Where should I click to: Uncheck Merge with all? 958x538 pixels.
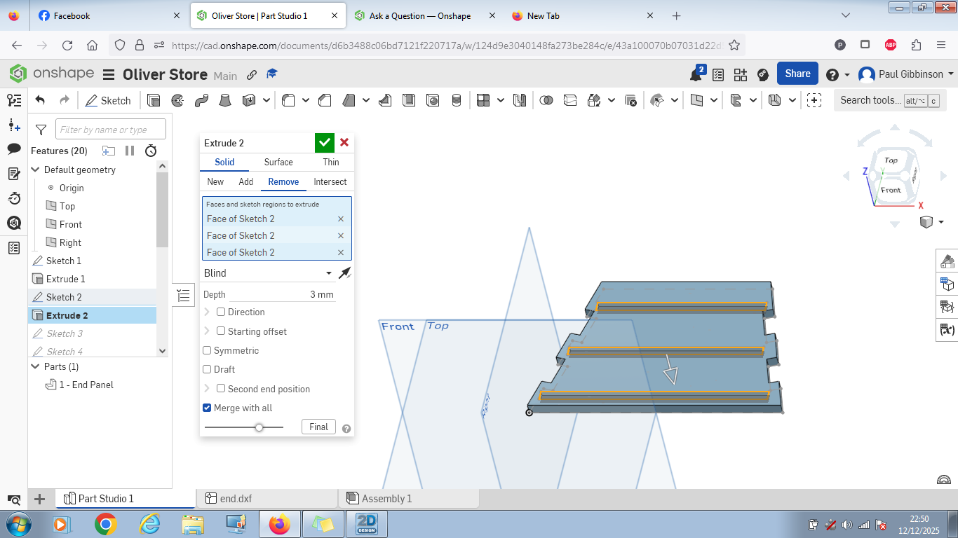(x=207, y=408)
